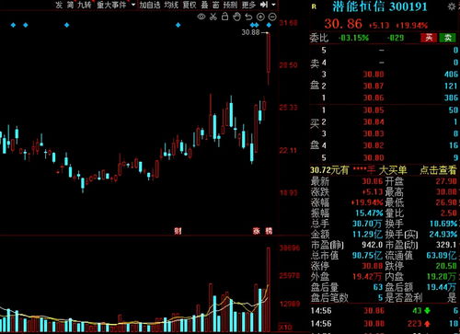Click the yellow R marker icon
This screenshot has width=460, height=334.
click(314, 6)
